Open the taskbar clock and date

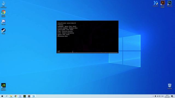click(167, 96)
